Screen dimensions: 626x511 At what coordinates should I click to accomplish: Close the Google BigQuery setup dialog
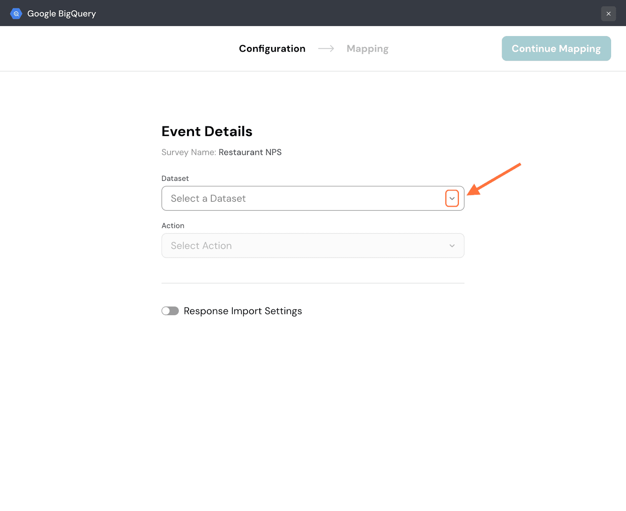coord(608,14)
